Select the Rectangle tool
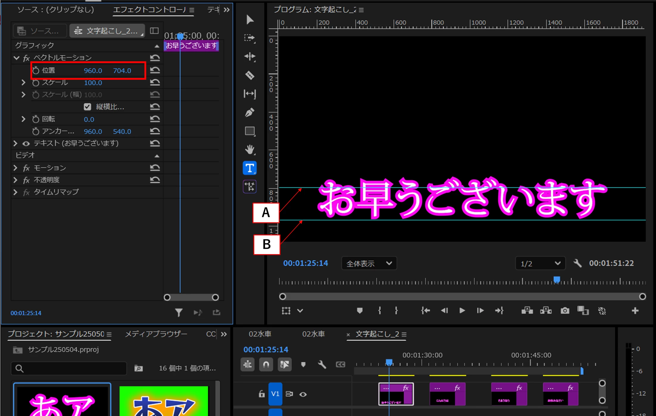The image size is (656, 416). [250, 131]
